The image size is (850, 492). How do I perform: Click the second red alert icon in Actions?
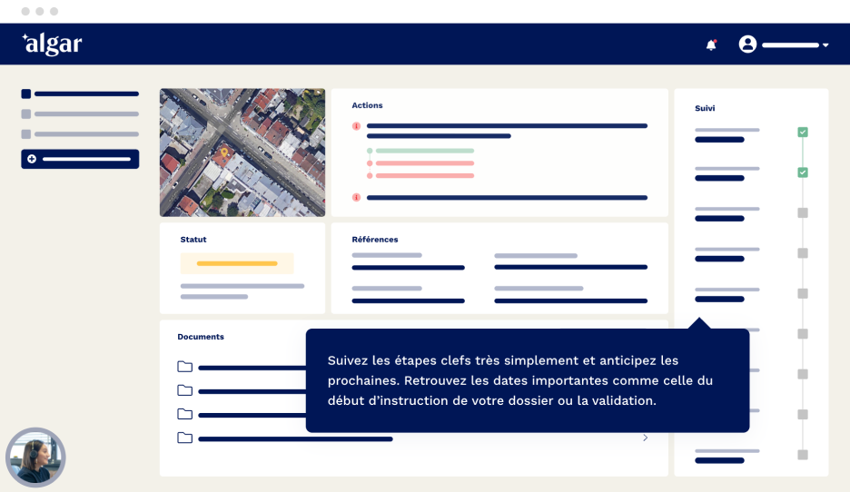pyautogui.click(x=356, y=197)
